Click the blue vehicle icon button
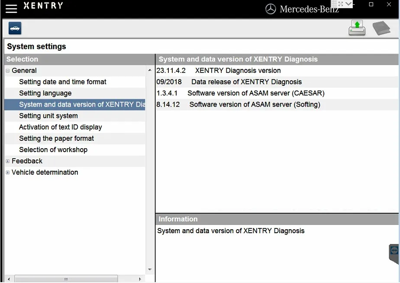400x283 pixels. [x=15, y=28]
